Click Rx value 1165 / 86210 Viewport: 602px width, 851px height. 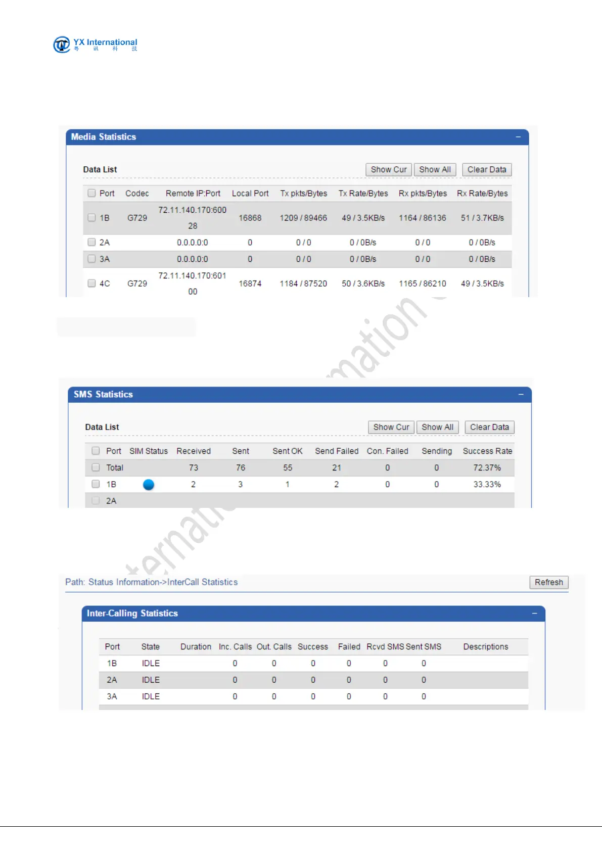click(423, 283)
